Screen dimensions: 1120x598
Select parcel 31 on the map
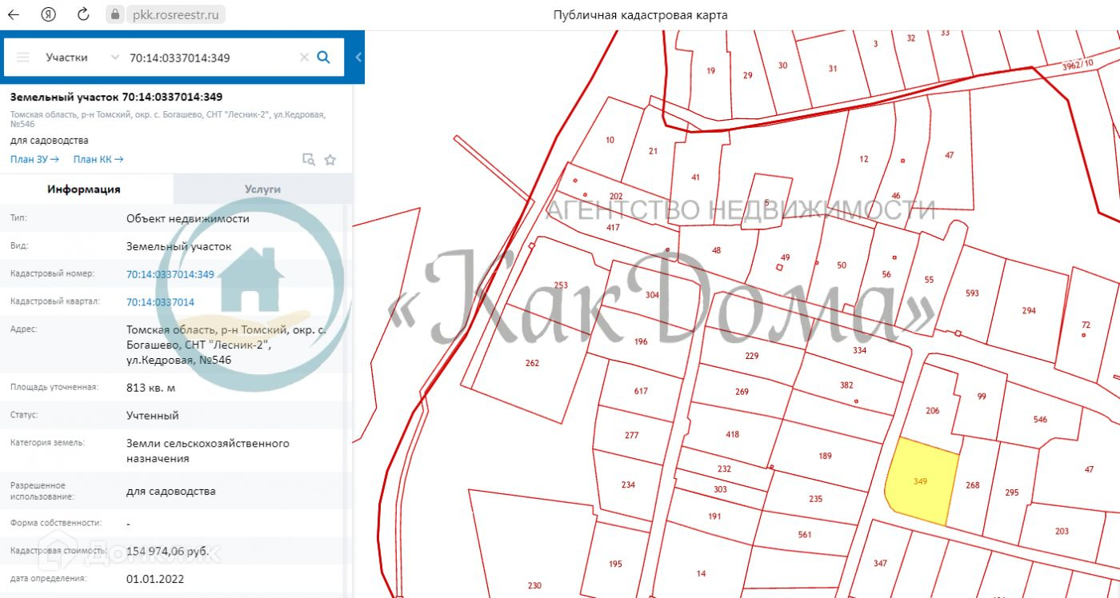[x=832, y=69]
